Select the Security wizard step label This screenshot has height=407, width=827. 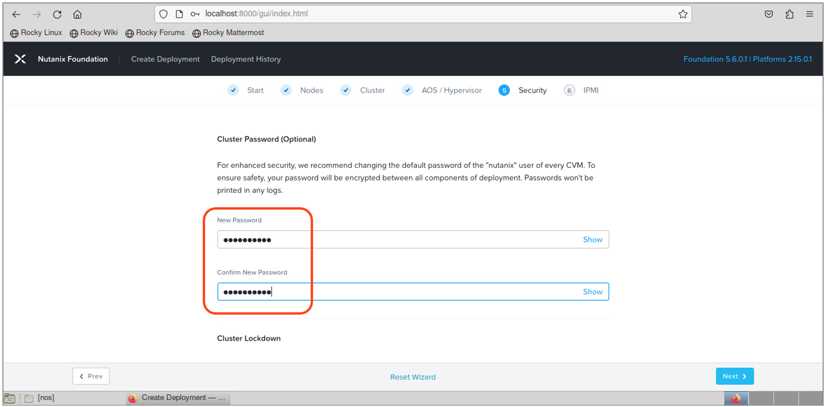point(532,90)
